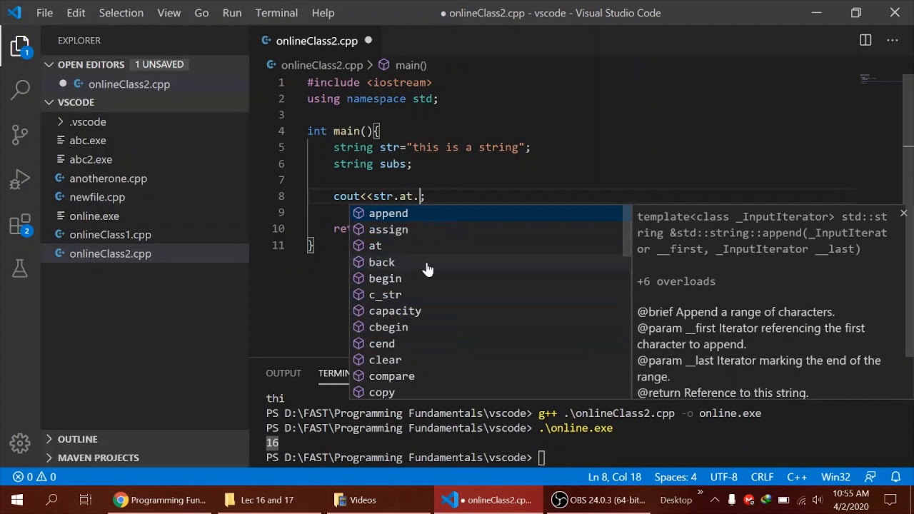Open the editor More Actions ellipsis
This screenshot has width=914, height=514.
point(893,41)
